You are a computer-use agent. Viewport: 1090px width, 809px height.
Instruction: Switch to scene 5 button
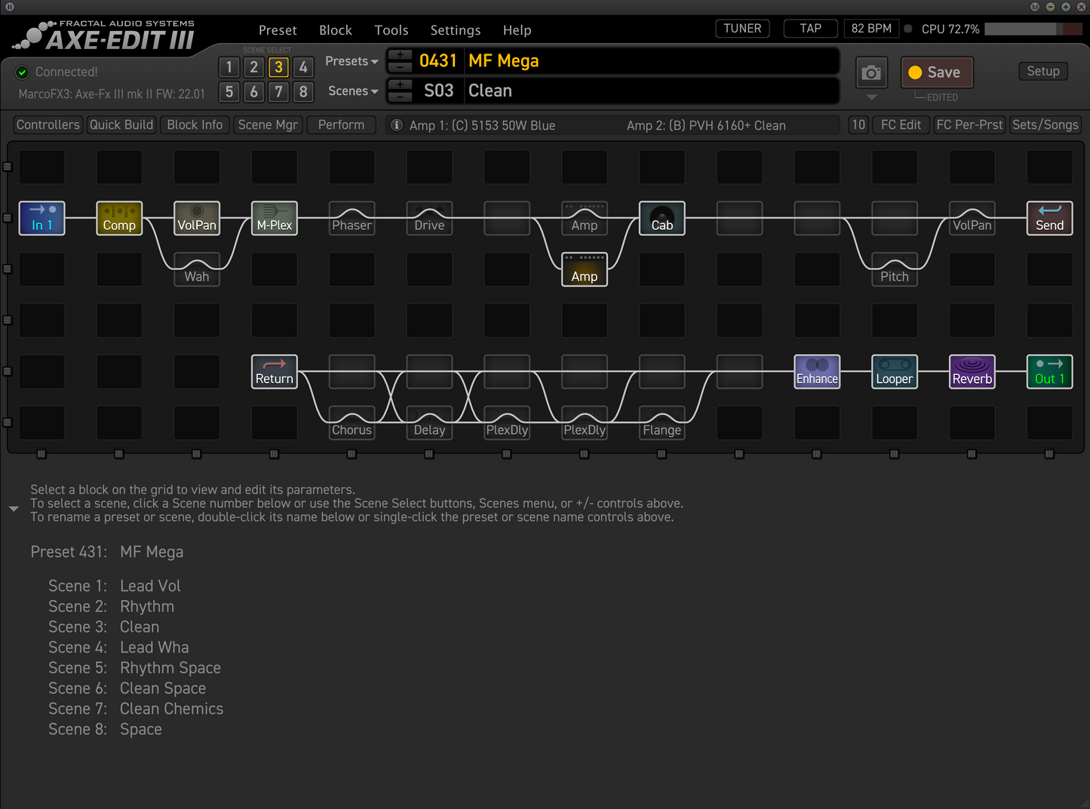pyautogui.click(x=229, y=92)
